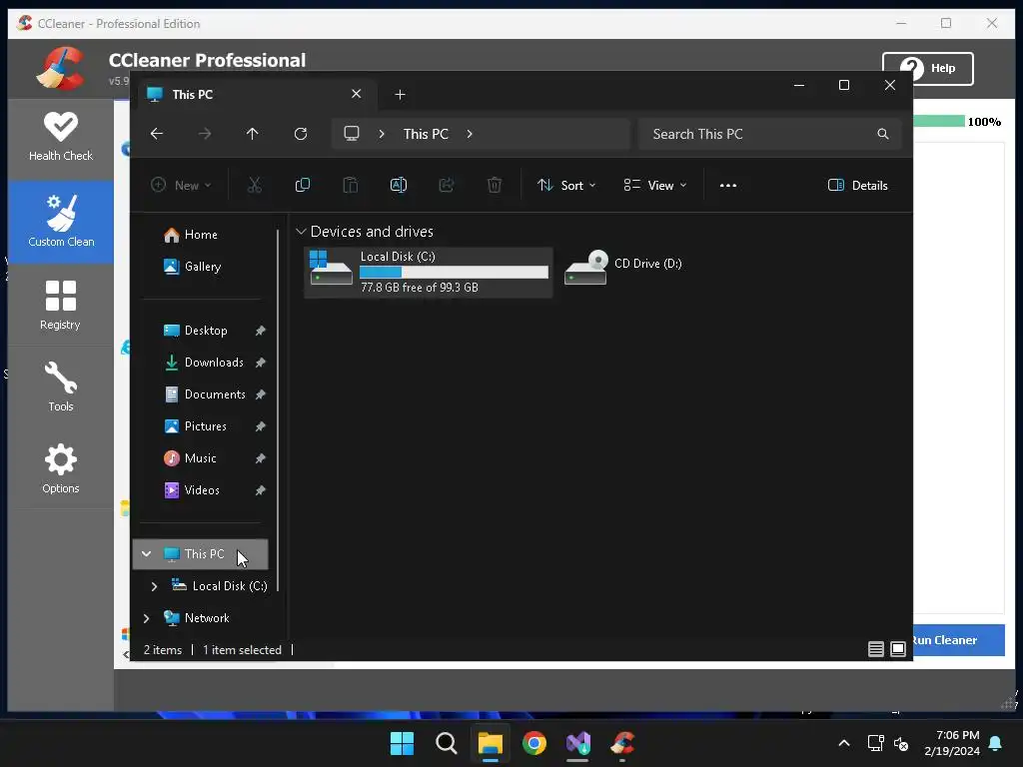Select Custom Clean in CCleaner sidebar
Image resolution: width=1023 pixels, height=767 pixels.
(x=61, y=222)
